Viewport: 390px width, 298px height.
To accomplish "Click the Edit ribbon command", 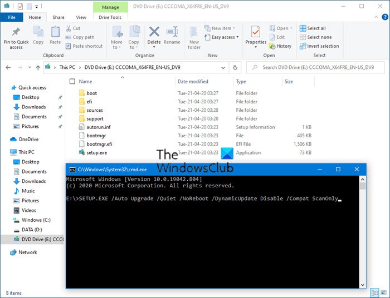I will [277, 37].
